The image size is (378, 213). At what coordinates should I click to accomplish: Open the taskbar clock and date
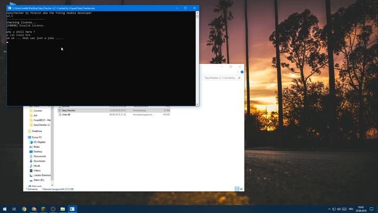click(x=361, y=209)
